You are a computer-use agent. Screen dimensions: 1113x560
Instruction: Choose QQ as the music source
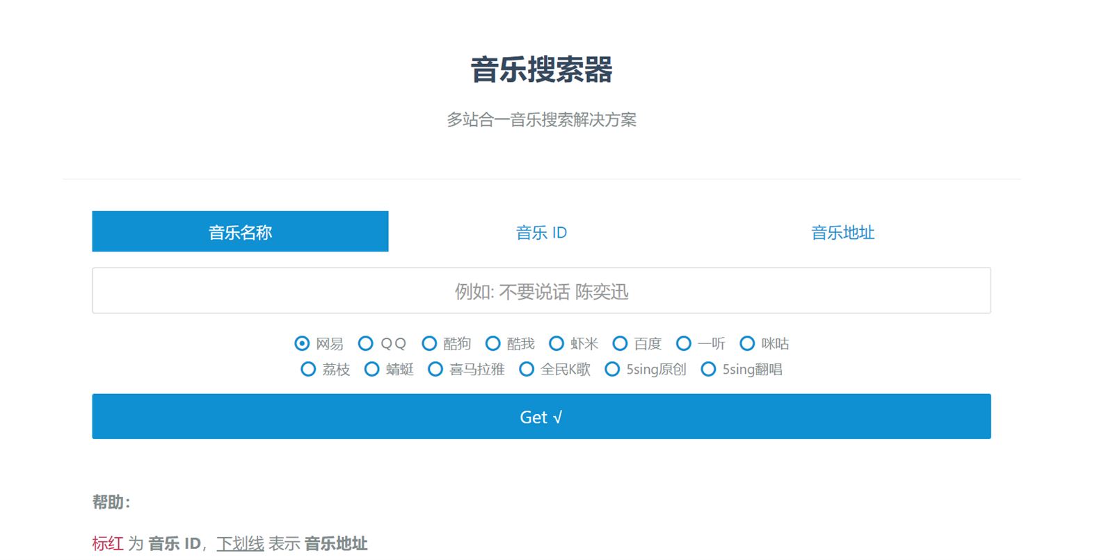point(365,343)
